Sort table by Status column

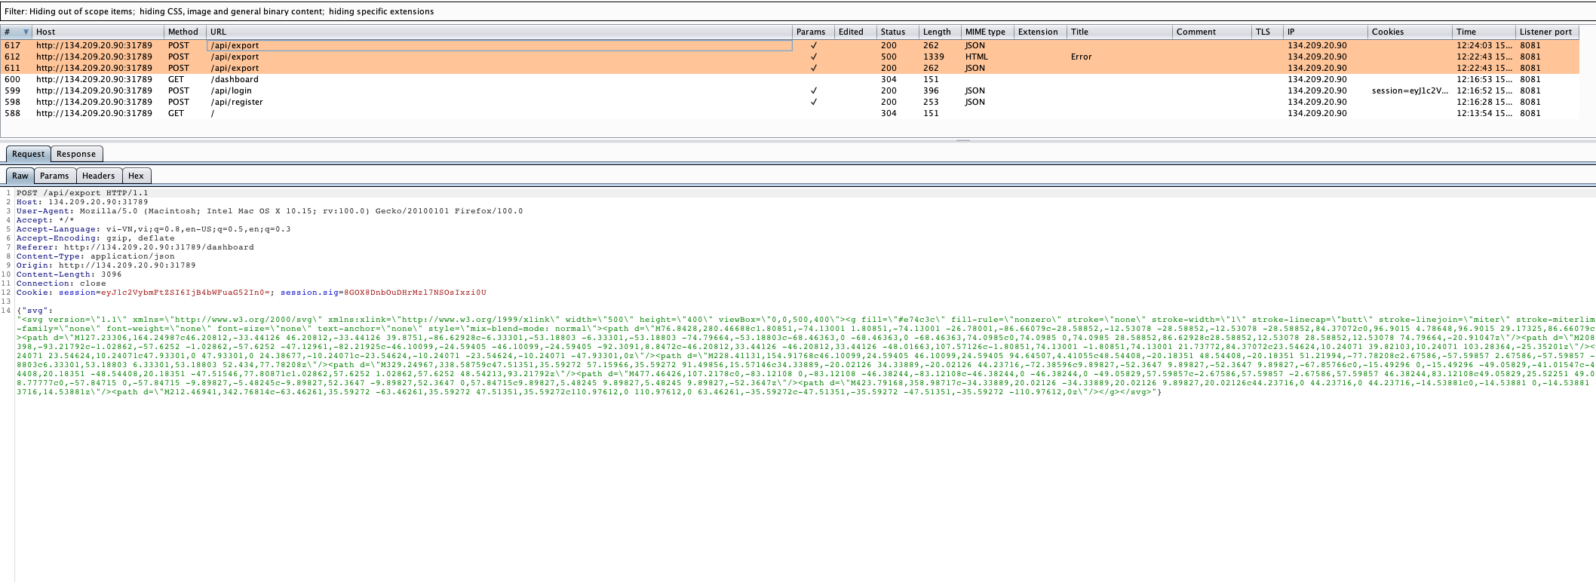897,32
